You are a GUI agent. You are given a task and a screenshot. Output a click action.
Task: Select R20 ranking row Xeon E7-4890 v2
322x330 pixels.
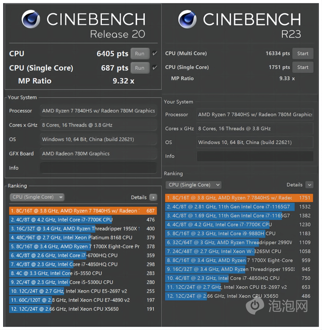coord(83,300)
